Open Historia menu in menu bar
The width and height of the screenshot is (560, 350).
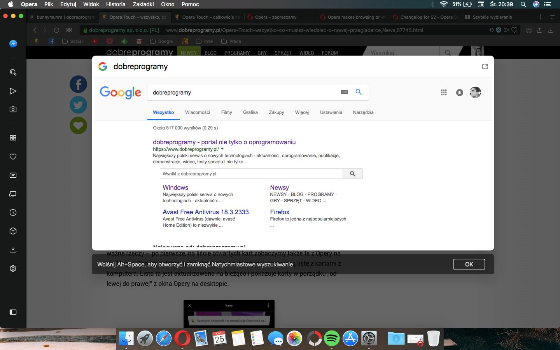click(115, 4)
